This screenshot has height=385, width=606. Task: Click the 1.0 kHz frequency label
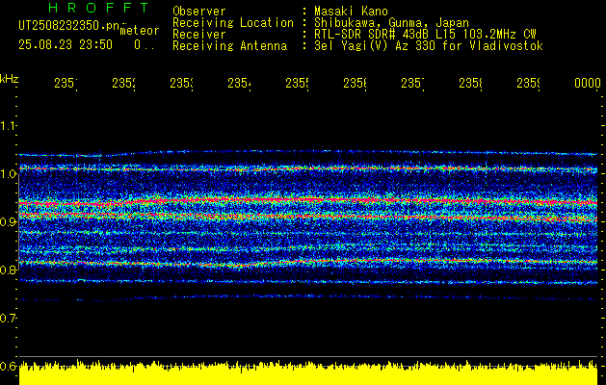click(8, 174)
